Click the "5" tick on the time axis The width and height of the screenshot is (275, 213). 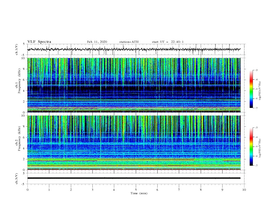(136, 190)
